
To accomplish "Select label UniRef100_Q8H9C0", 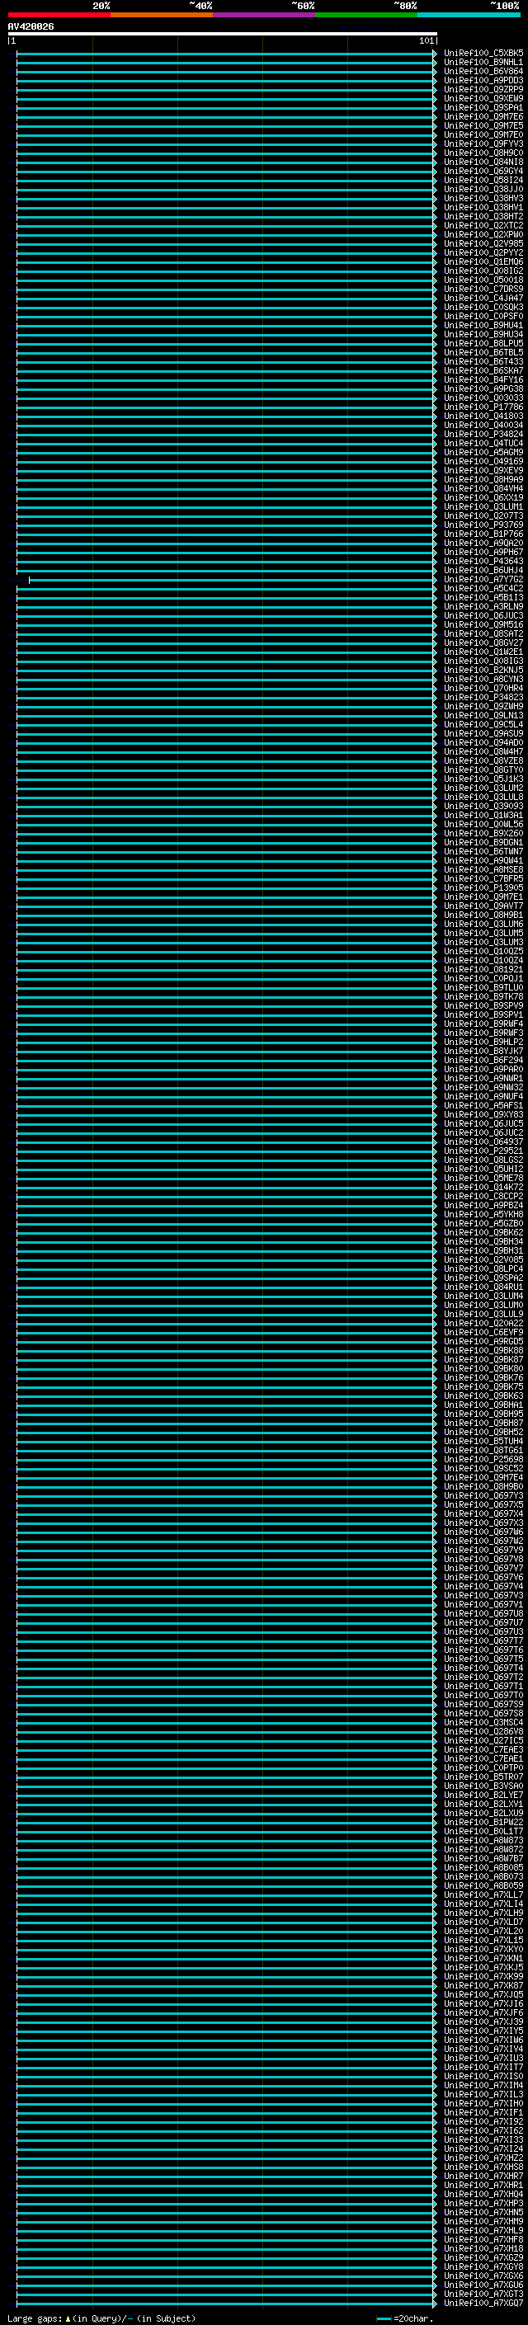I will point(483,153).
